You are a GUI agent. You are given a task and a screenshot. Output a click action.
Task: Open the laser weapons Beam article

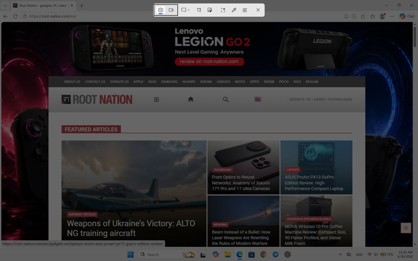[x=241, y=238]
